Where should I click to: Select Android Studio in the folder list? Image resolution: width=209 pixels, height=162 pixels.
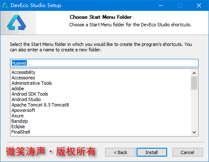pyautogui.click(x=26, y=99)
